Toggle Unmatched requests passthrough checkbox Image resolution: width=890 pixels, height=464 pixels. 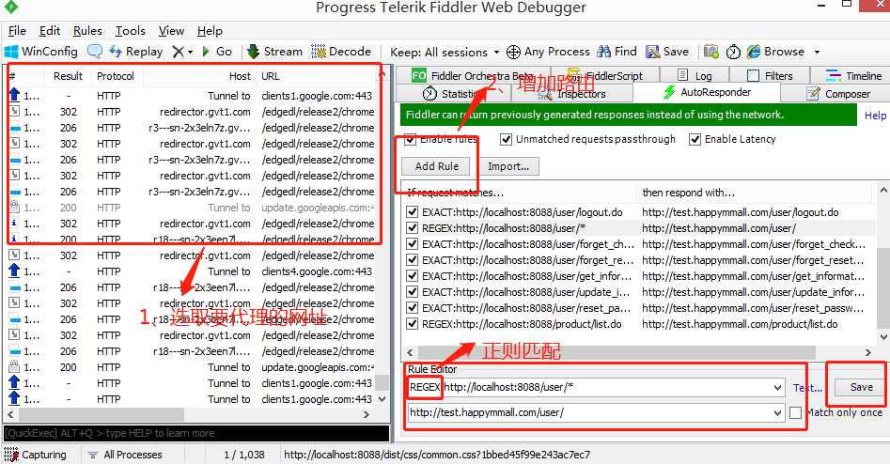coord(506,139)
